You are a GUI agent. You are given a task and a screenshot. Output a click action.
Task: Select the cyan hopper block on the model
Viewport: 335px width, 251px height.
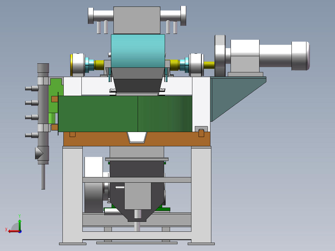pos(138,51)
